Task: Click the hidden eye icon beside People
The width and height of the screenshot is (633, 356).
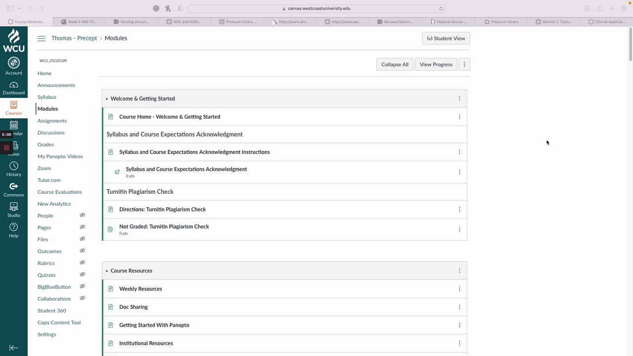Action: 83,215
